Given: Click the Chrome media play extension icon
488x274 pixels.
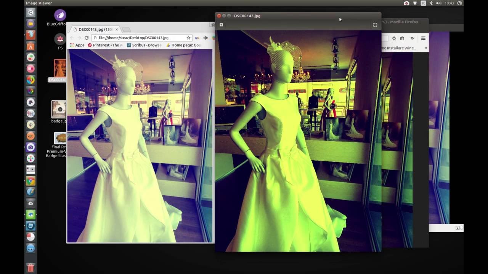Looking at the screenshot, I should 205,38.
